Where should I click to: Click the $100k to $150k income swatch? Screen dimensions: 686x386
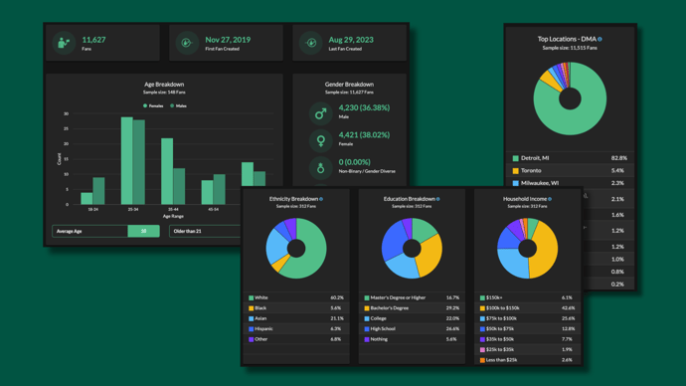coord(482,308)
